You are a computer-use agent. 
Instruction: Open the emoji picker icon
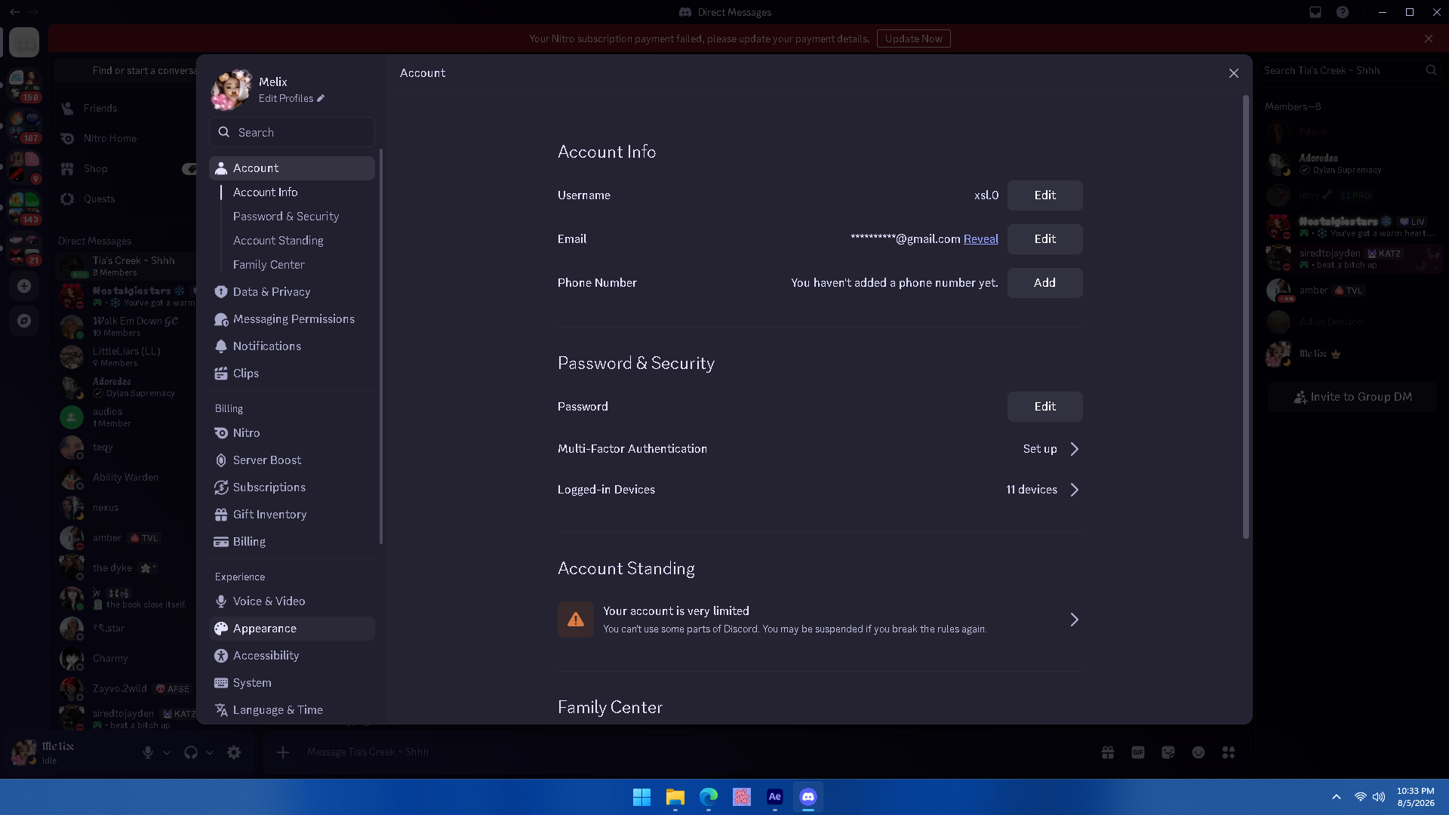(1198, 752)
